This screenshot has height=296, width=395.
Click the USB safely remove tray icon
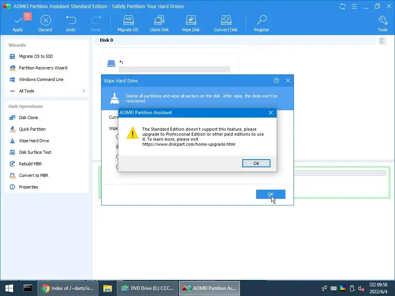[353, 288]
